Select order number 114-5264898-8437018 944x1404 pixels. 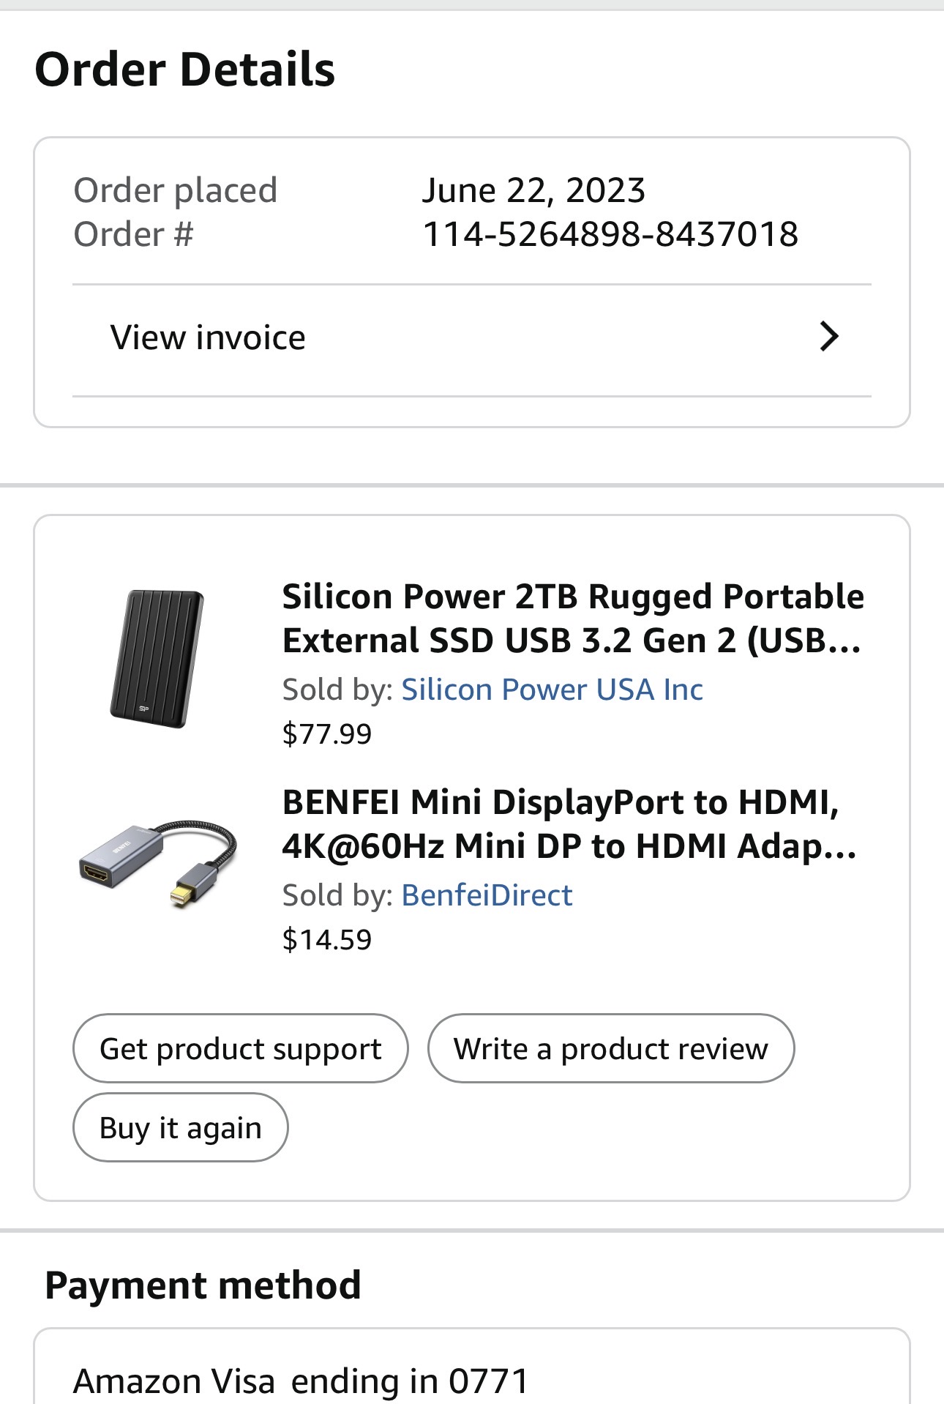point(610,234)
